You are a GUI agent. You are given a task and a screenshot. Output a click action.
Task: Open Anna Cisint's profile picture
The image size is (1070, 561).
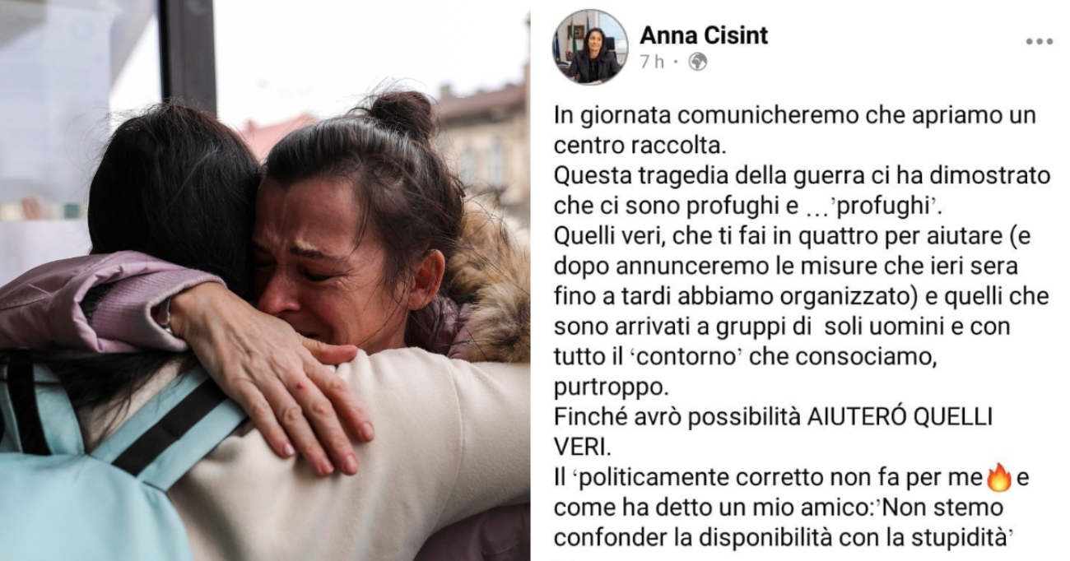click(x=590, y=47)
